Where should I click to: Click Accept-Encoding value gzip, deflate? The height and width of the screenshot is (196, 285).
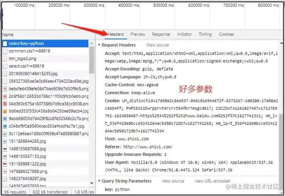click(157, 69)
